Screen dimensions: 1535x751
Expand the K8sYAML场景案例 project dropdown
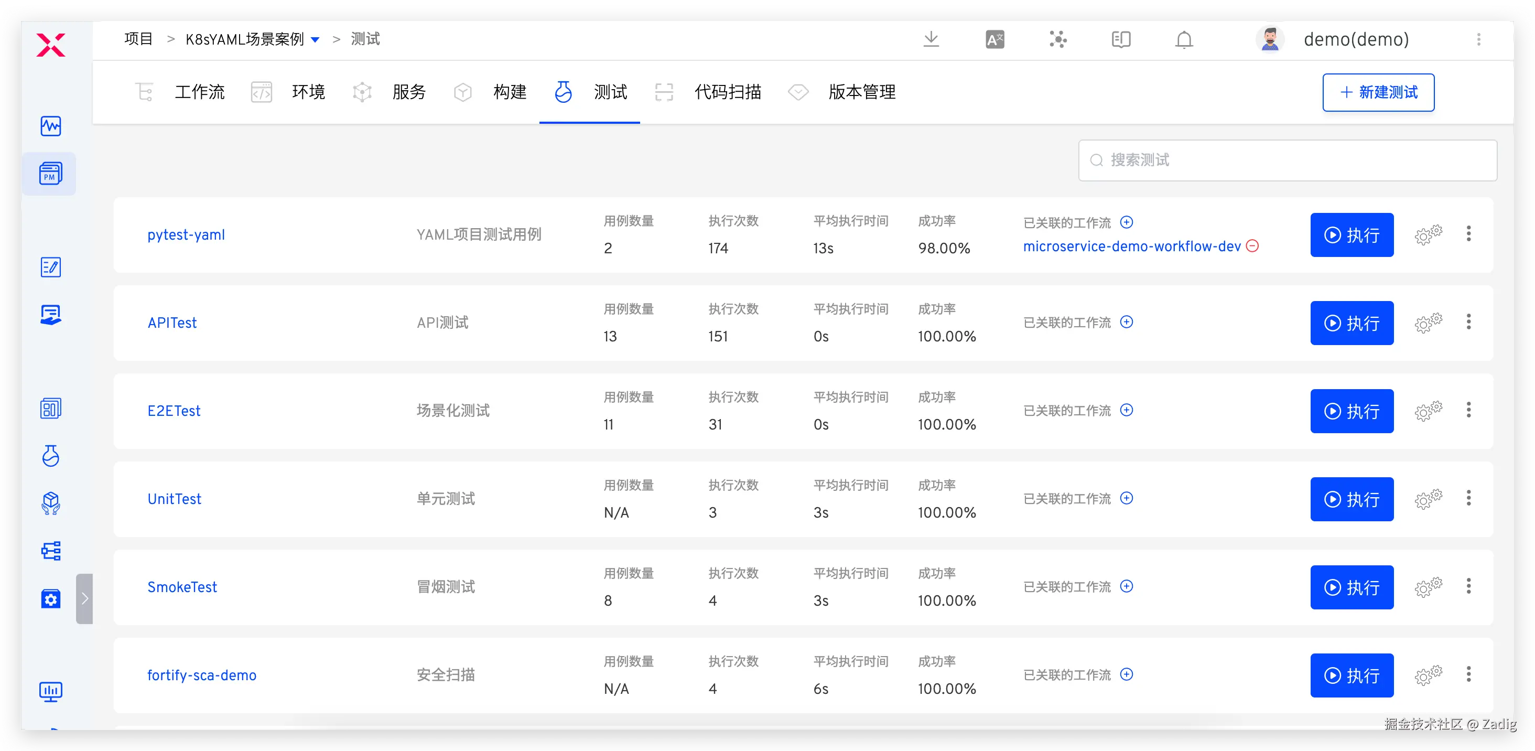coord(315,39)
